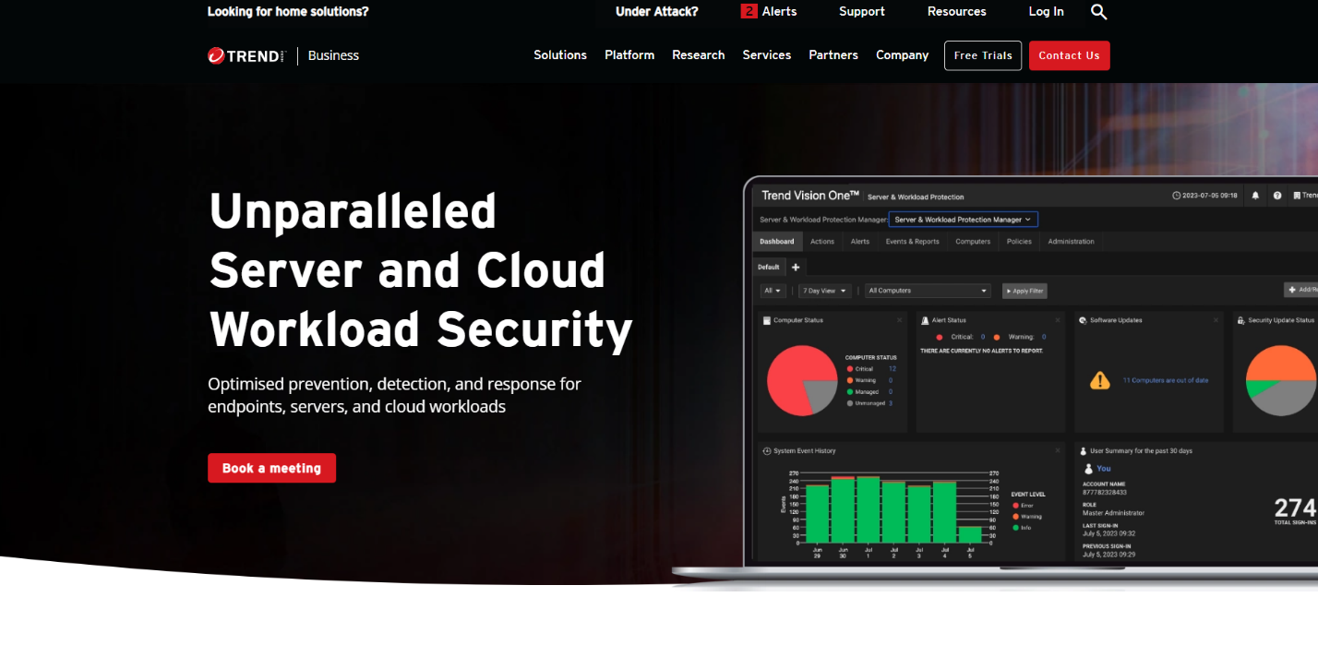Click the green Info legend dot

[x=1016, y=528]
